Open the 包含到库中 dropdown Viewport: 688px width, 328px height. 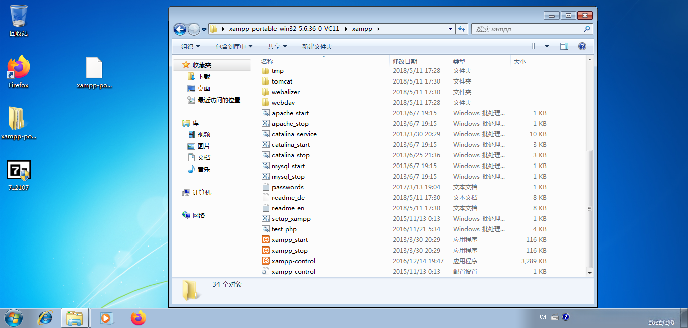point(234,46)
